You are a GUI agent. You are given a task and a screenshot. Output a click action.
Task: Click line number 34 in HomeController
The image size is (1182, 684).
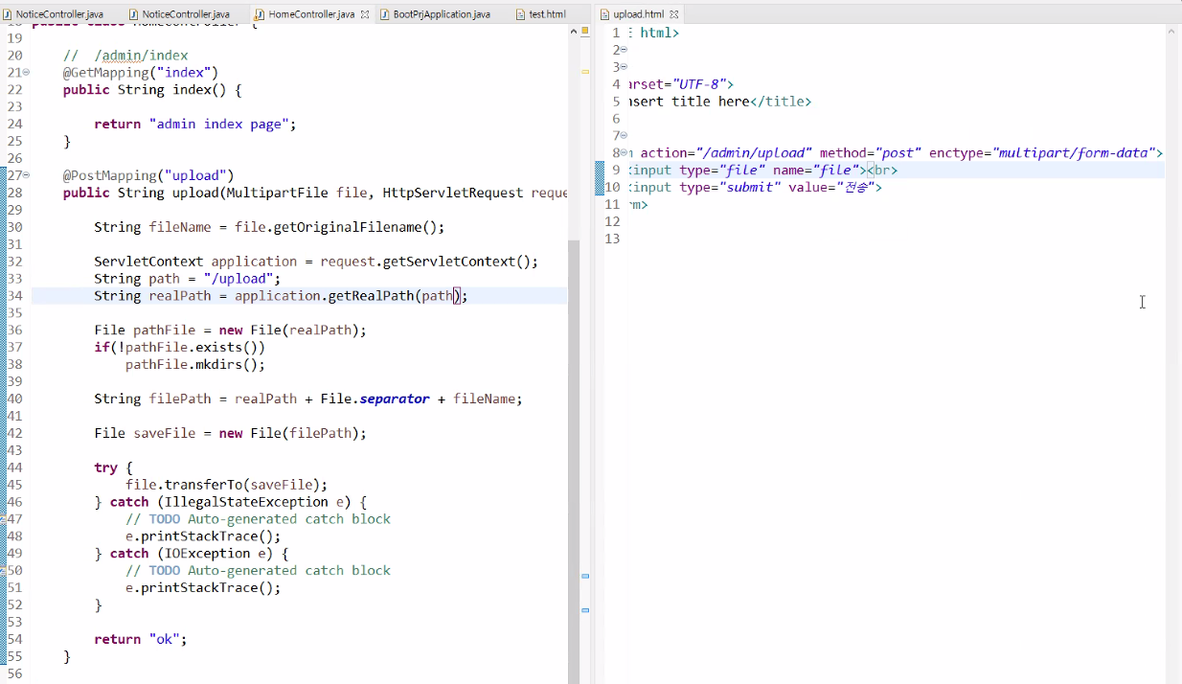pos(14,296)
